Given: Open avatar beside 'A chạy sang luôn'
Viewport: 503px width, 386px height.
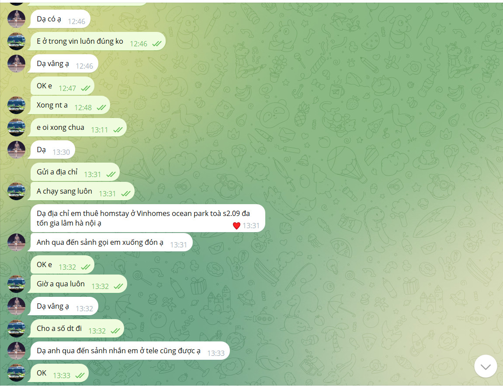Looking at the screenshot, I should pyautogui.click(x=16, y=191).
